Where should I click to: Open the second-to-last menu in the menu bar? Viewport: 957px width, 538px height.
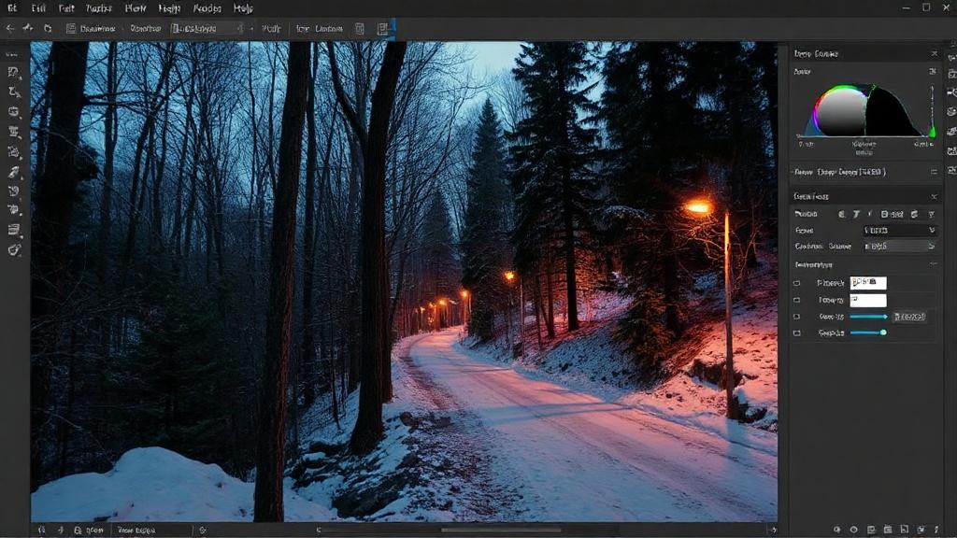[207, 8]
